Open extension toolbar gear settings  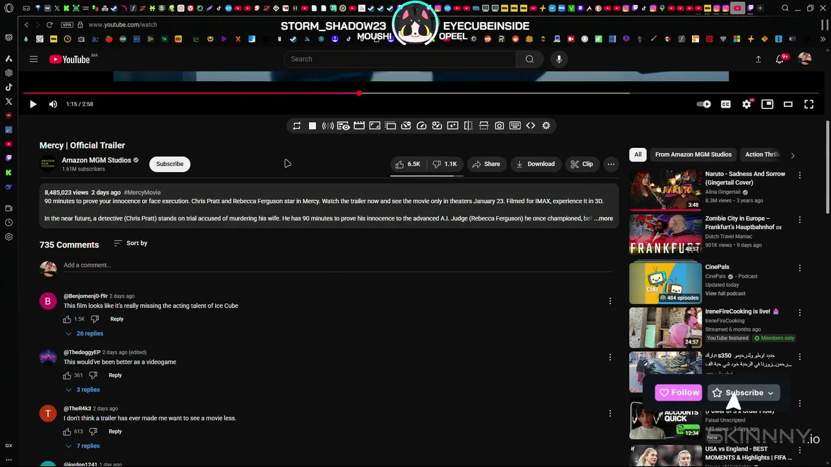coord(546,126)
